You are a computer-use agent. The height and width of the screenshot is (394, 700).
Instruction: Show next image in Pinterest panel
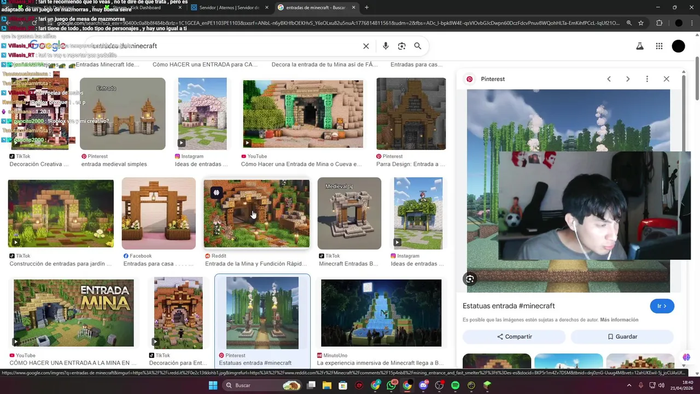point(628,79)
